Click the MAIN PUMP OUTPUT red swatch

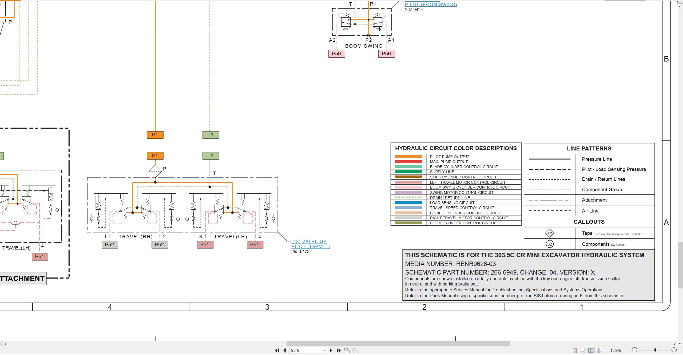[408, 162]
